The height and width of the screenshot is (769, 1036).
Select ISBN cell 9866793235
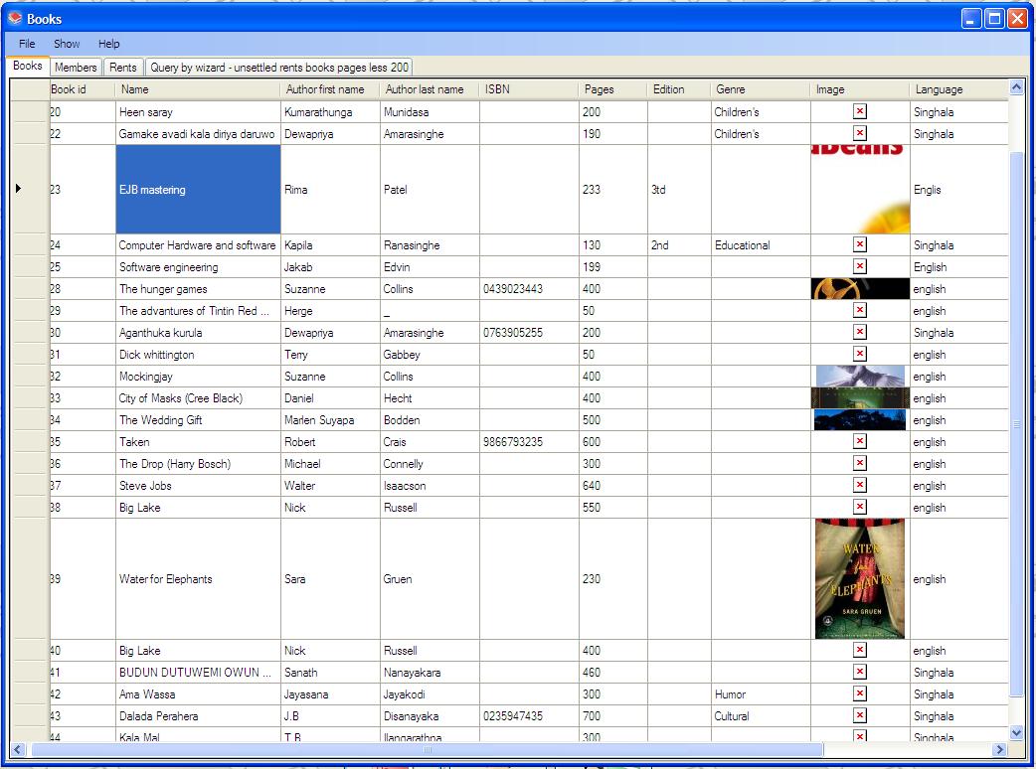529,441
